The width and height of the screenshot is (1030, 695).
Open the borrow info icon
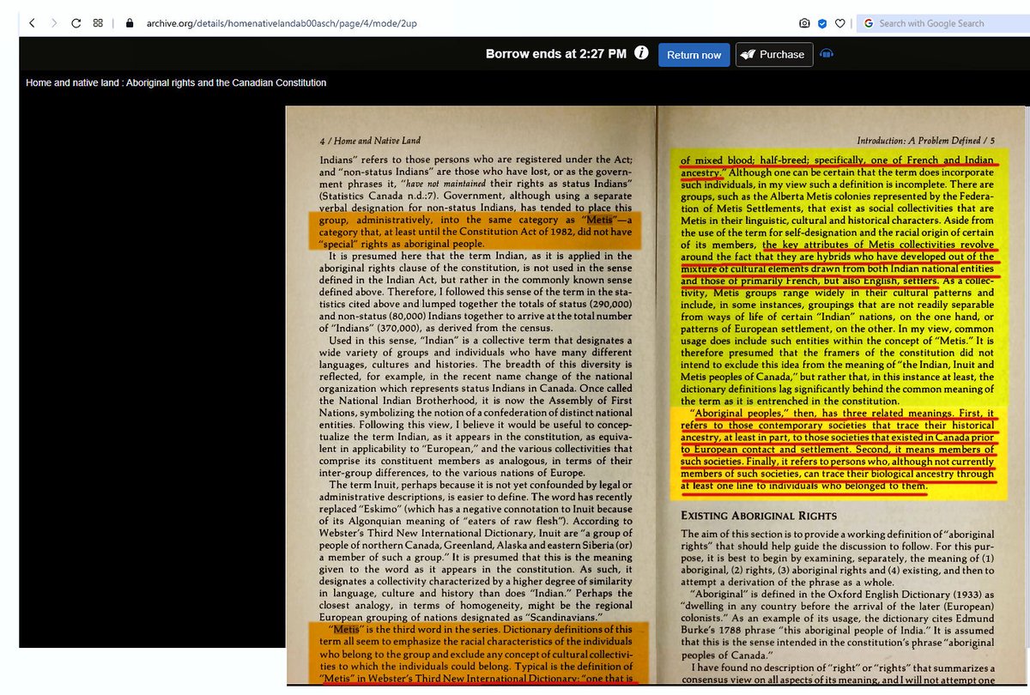point(641,54)
